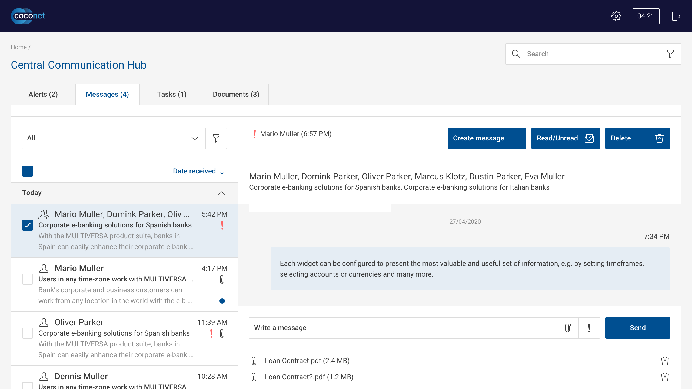Log out using the exit icon
Screen dimensions: 692x389
point(676,16)
